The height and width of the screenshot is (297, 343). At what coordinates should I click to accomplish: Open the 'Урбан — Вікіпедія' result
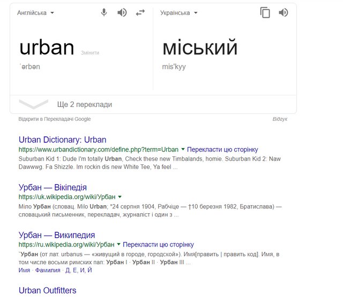pyautogui.click(x=53, y=187)
